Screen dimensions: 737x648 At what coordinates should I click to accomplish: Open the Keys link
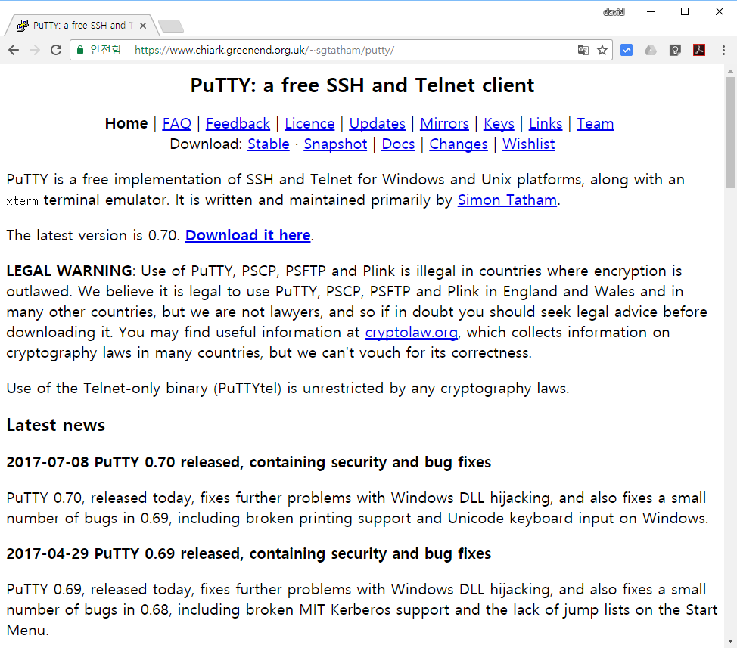tap(499, 123)
